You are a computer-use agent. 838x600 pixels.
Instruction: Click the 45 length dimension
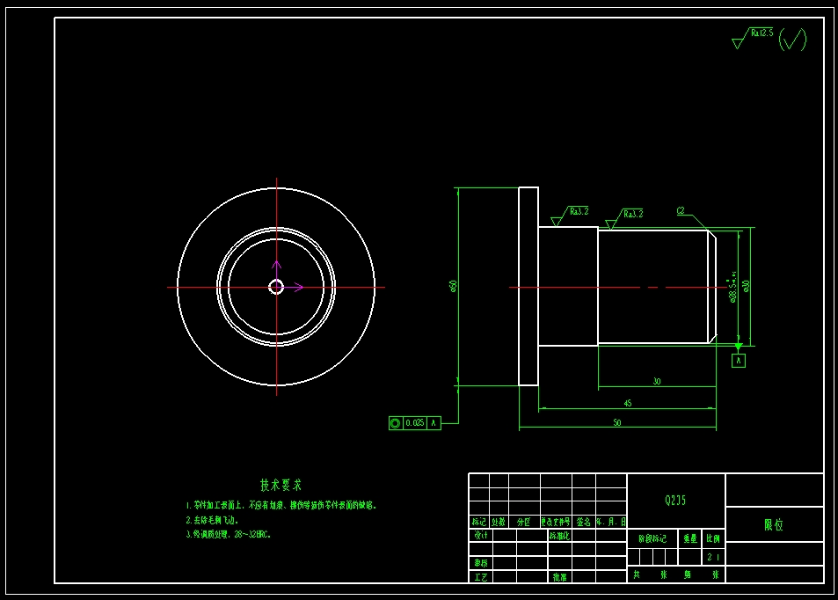628,403
